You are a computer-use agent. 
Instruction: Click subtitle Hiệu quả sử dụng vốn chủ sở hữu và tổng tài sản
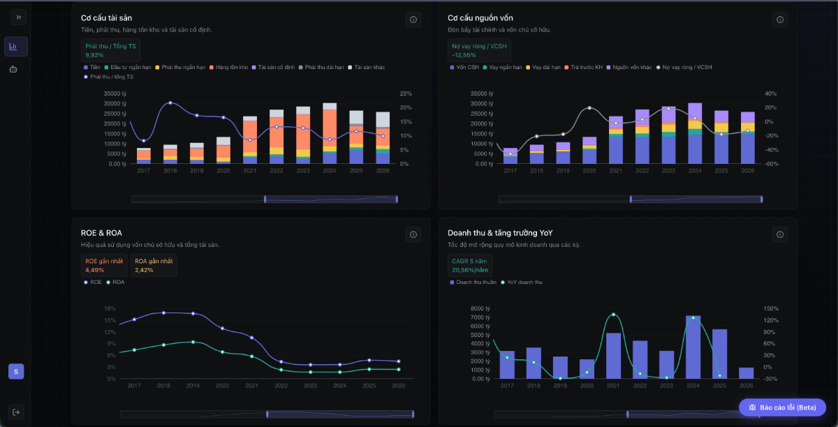click(150, 245)
